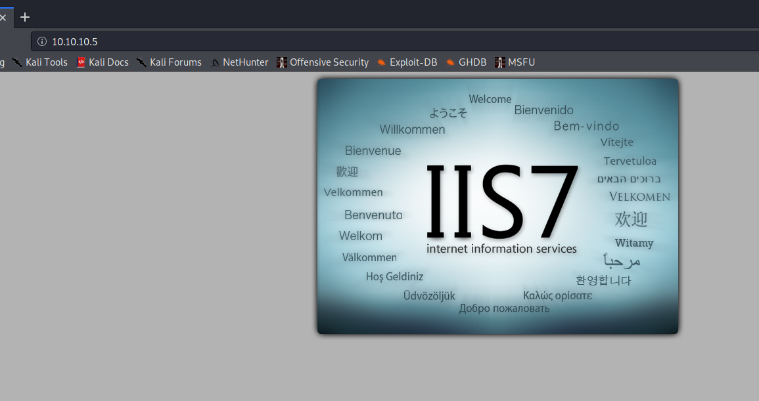Click the 'Hoş Geldiniz' text in image
Screen dimensions: 759x401
click(x=394, y=276)
